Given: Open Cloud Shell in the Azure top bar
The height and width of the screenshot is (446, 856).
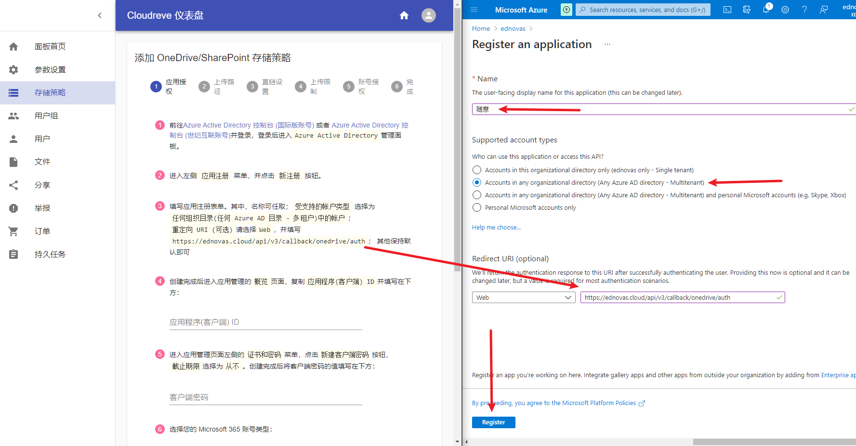Looking at the screenshot, I should pyautogui.click(x=727, y=9).
